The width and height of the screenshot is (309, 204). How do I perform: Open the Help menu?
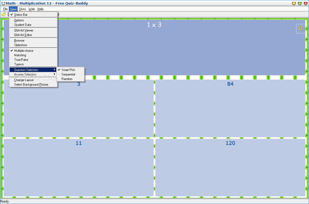click(x=40, y=9)
